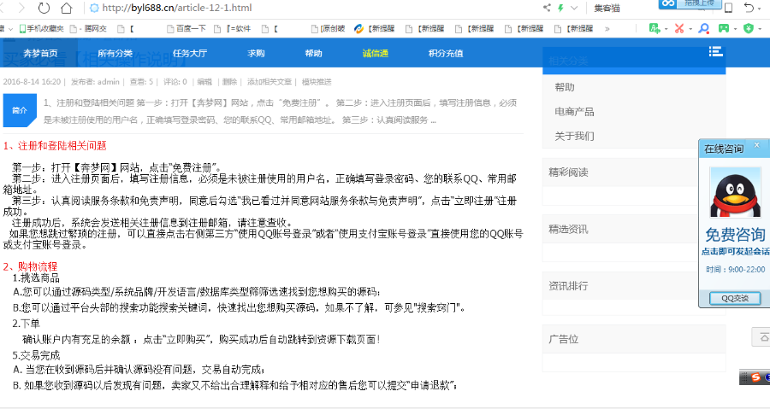Click the 拖拽上传 upload button

click(x=699, y=3)
